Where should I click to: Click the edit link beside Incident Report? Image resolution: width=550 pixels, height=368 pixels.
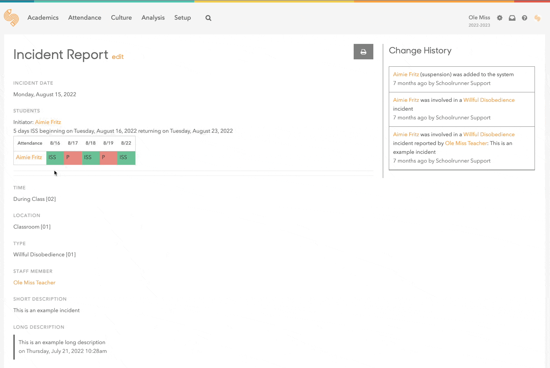[x=118, y=57]
